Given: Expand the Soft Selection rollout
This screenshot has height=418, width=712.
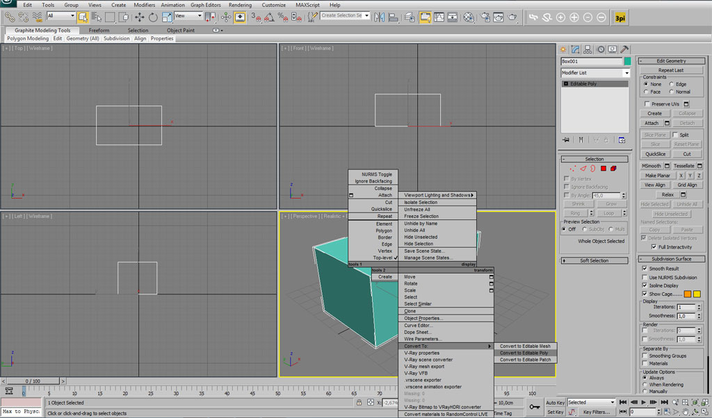Looking at the screenshot, I should tap(594, 260).
